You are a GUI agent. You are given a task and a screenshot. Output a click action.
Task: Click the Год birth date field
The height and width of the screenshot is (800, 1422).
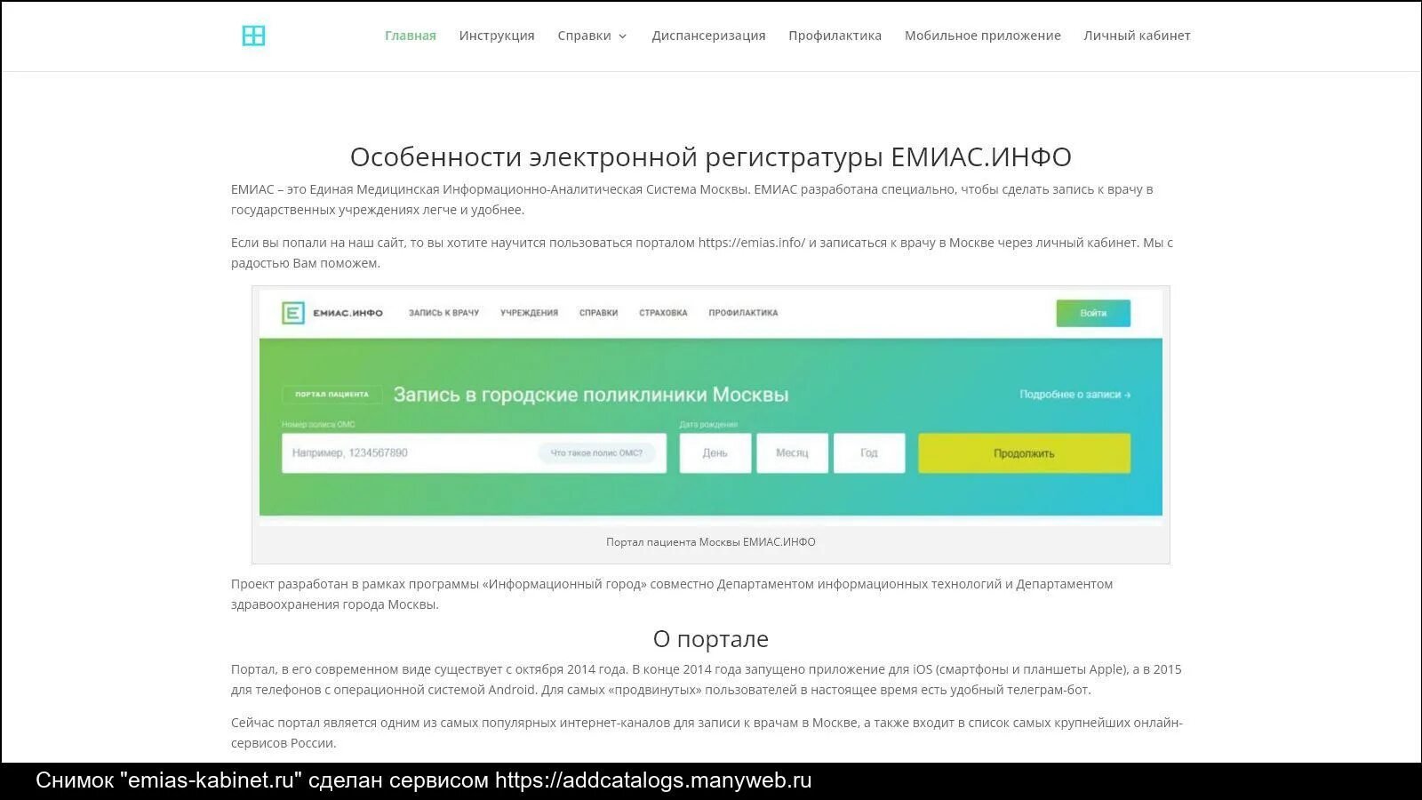(x=869, y=453)
